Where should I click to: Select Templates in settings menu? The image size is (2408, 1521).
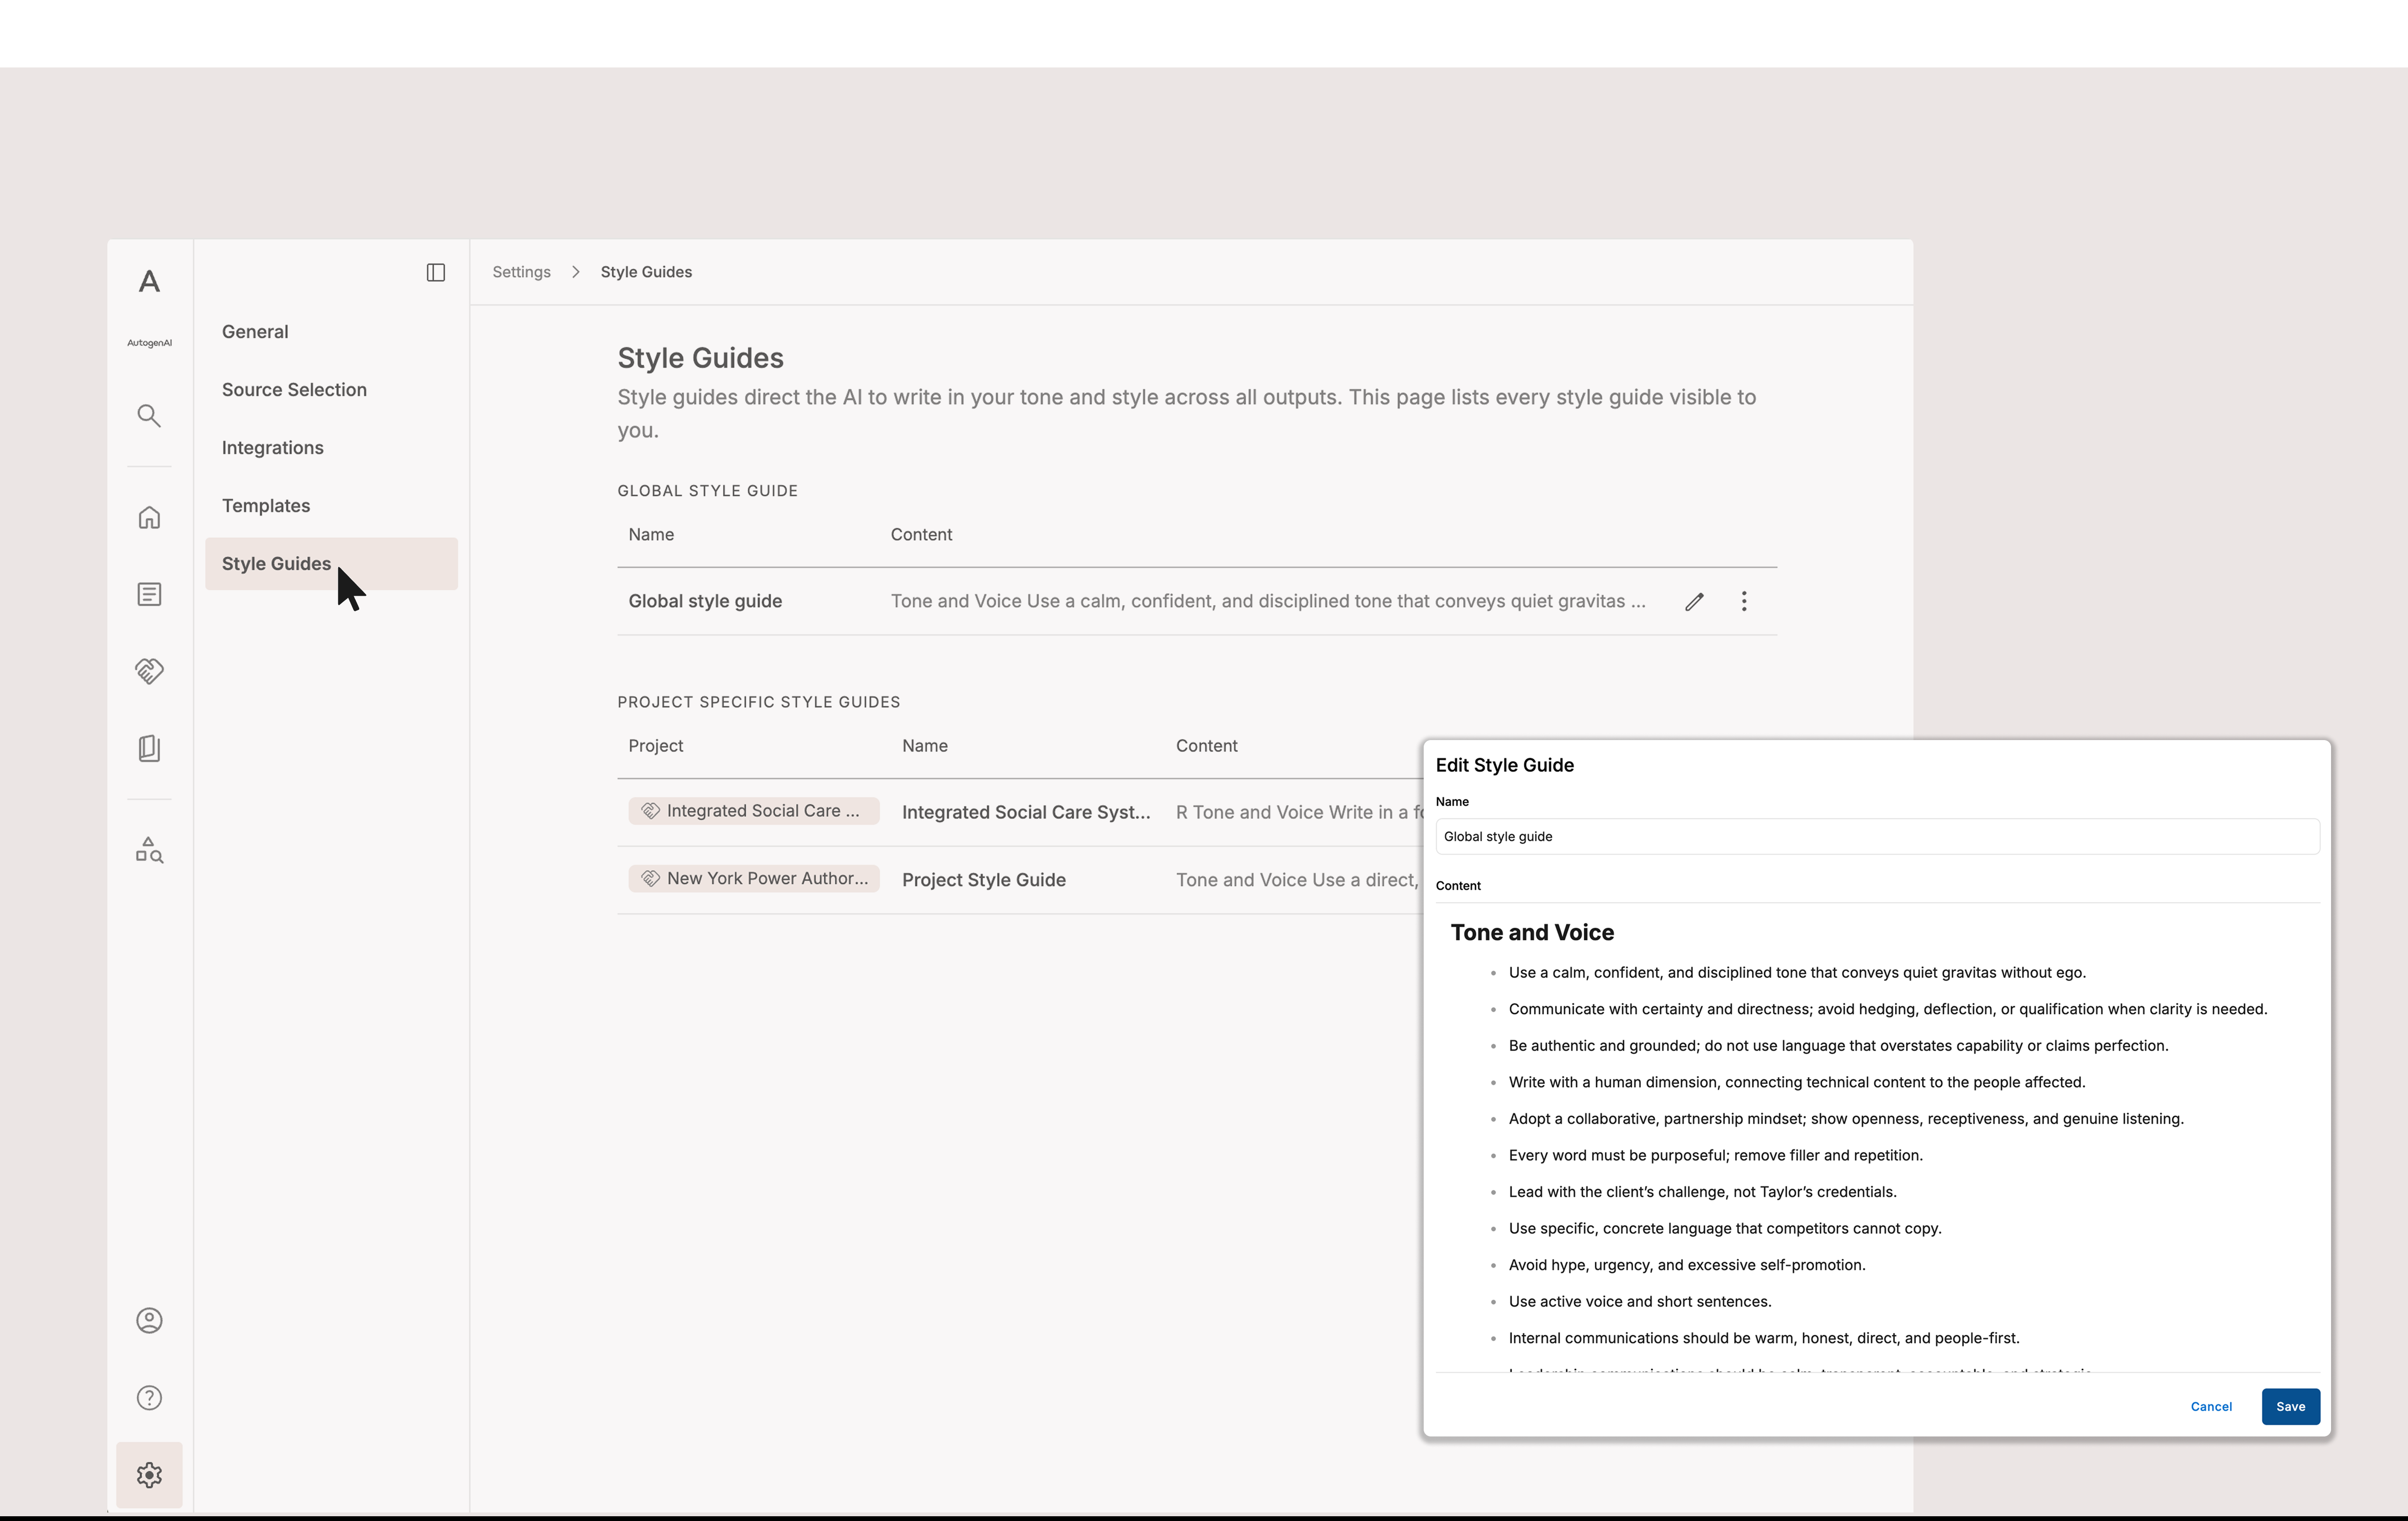266,506
